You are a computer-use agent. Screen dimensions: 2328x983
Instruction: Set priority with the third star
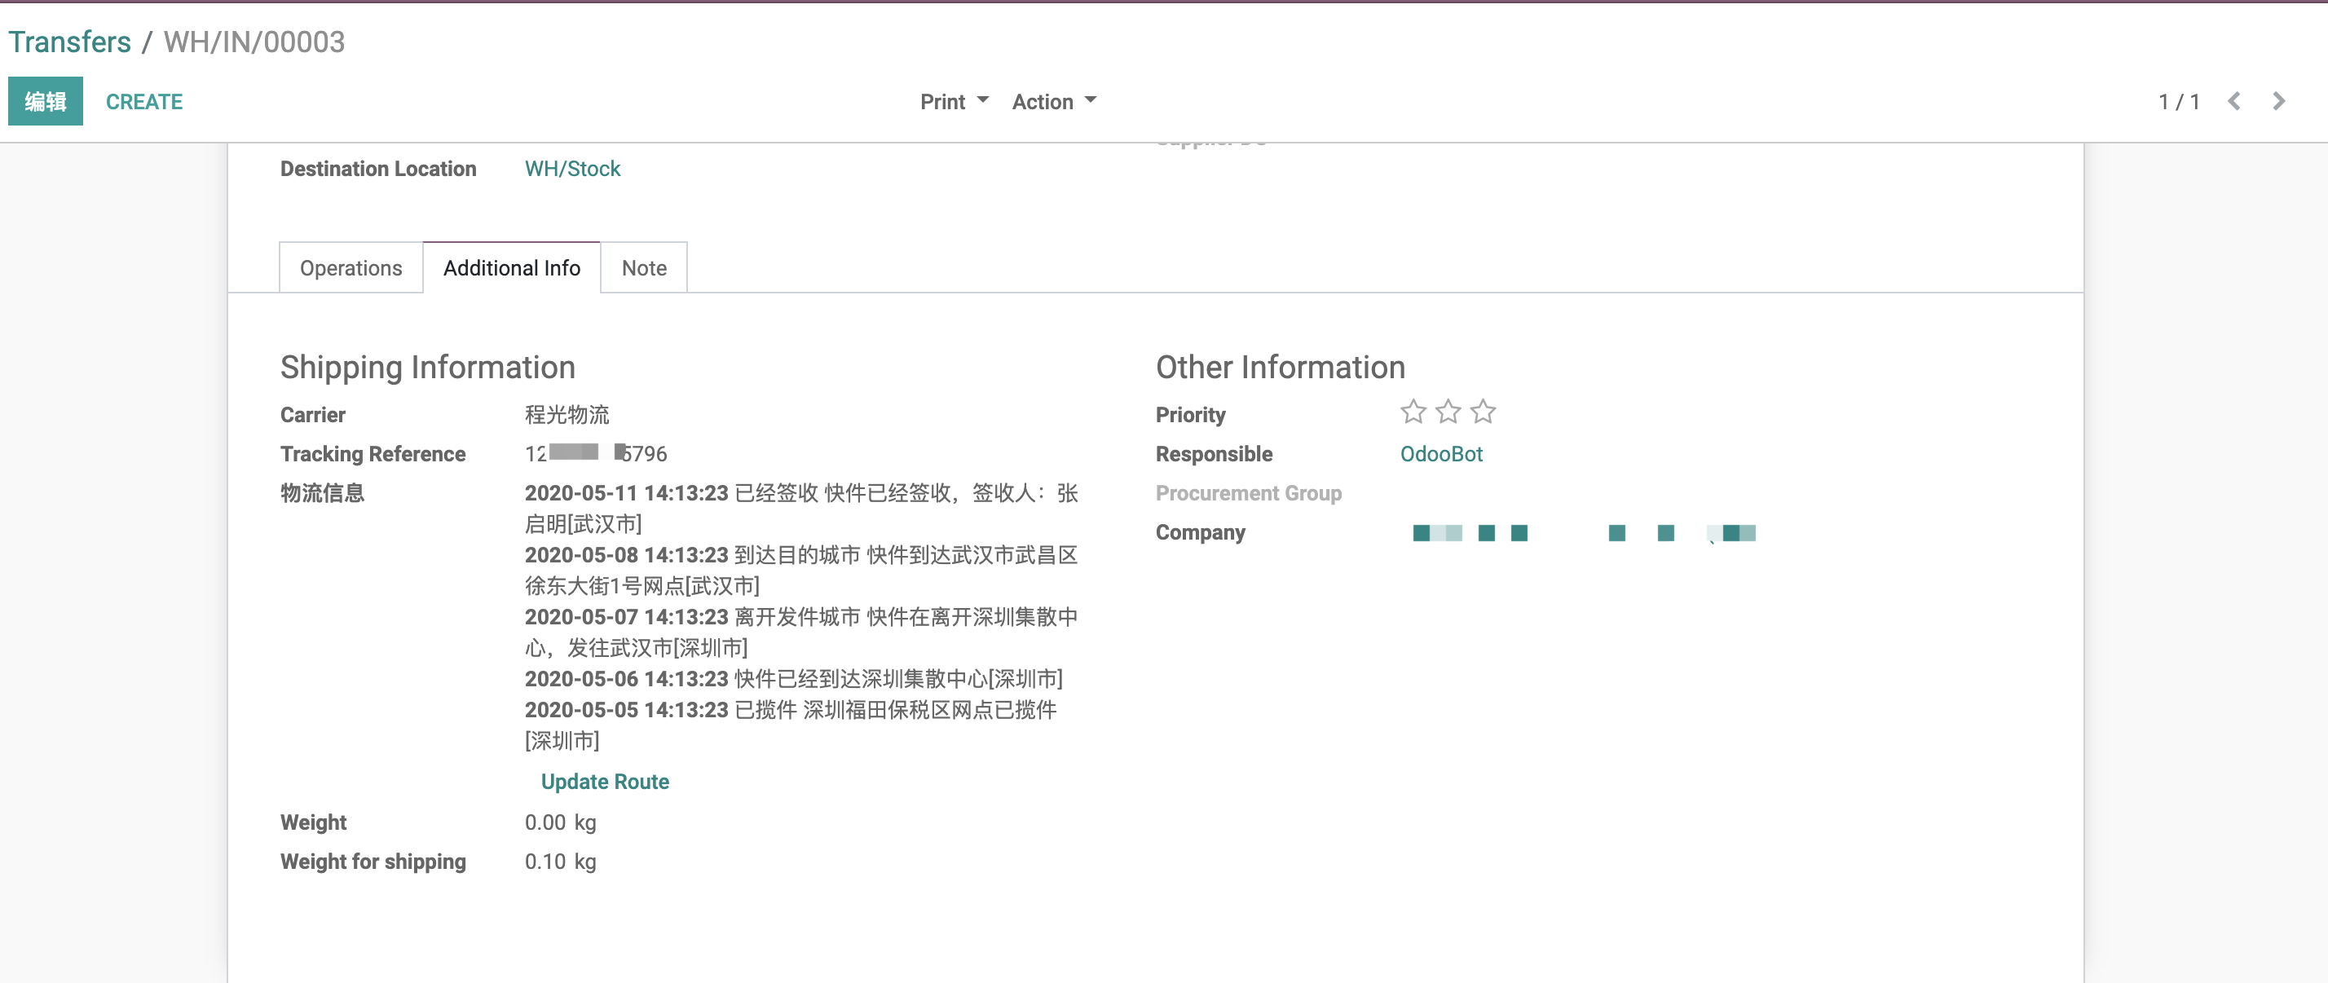coord(1483,412)
